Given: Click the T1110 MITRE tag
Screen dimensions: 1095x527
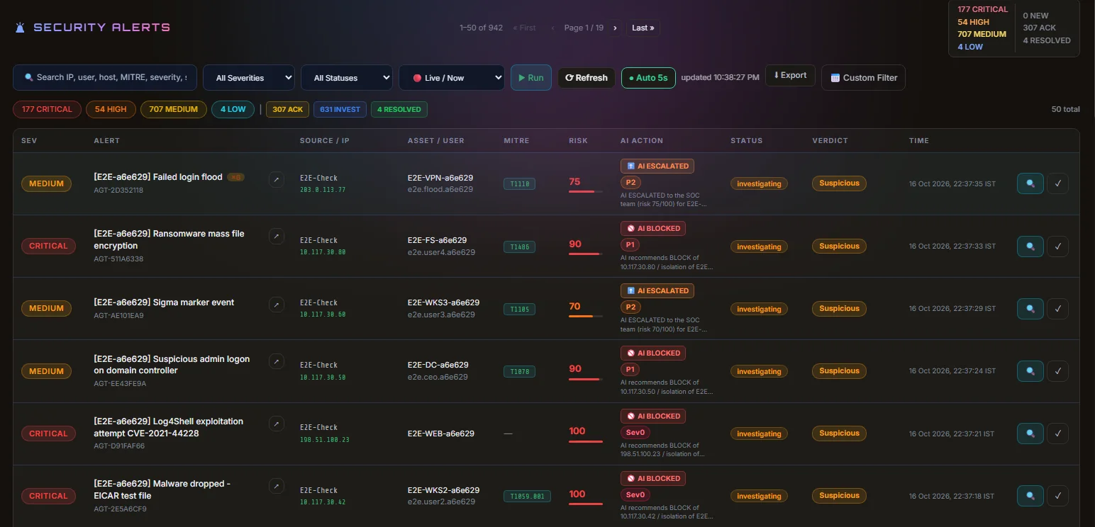Looking at the screenshot, I should pyautogui.click(x=519, y=184).
